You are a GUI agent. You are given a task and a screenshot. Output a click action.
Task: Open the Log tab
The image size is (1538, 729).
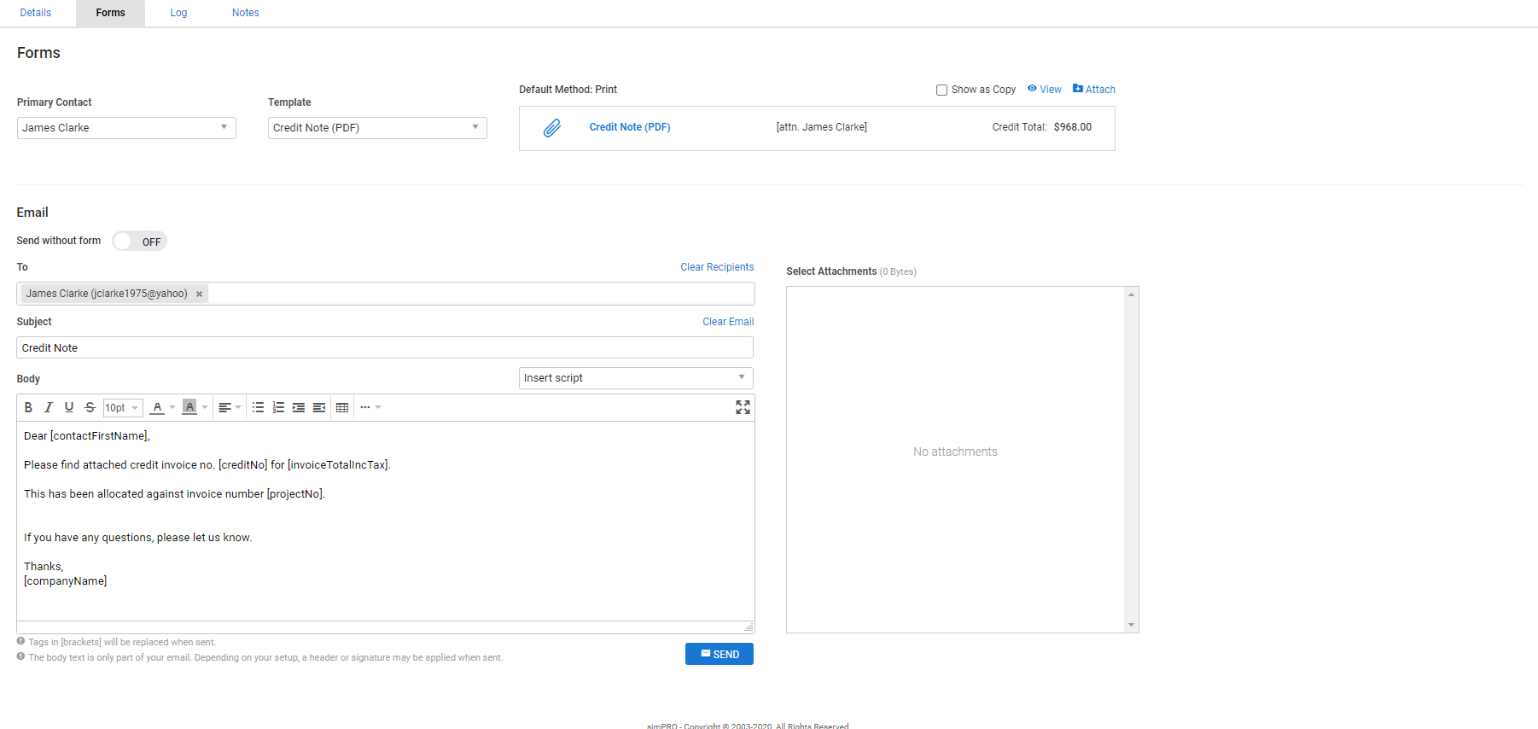(178, 13)
